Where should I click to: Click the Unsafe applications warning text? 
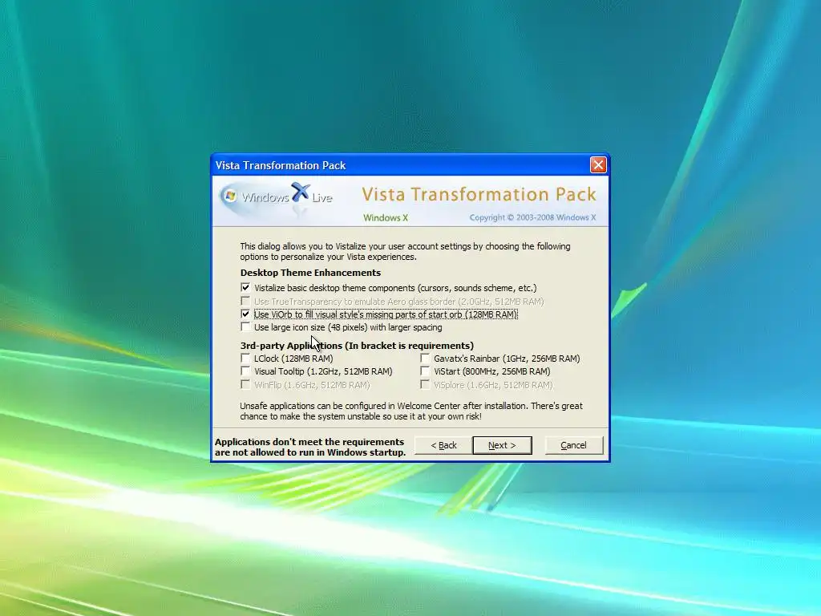[x=411, y=411]
